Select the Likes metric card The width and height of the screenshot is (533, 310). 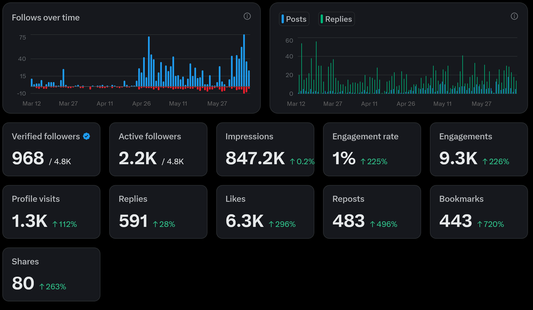point(265,212)
